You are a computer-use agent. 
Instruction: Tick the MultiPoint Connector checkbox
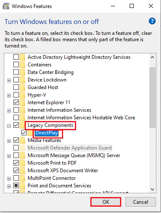[16, 178]
